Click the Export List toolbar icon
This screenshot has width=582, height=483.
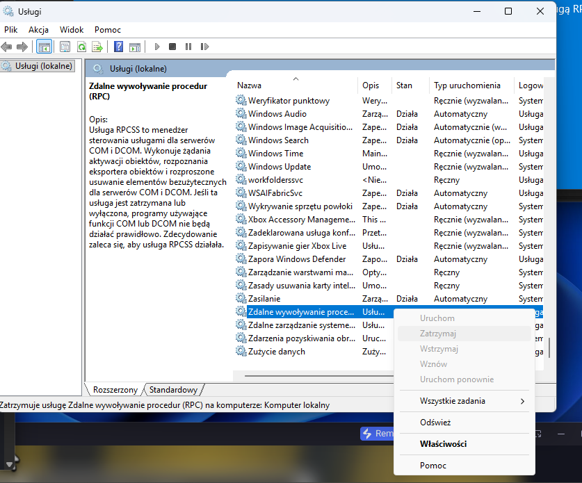[x=97, y=47]
